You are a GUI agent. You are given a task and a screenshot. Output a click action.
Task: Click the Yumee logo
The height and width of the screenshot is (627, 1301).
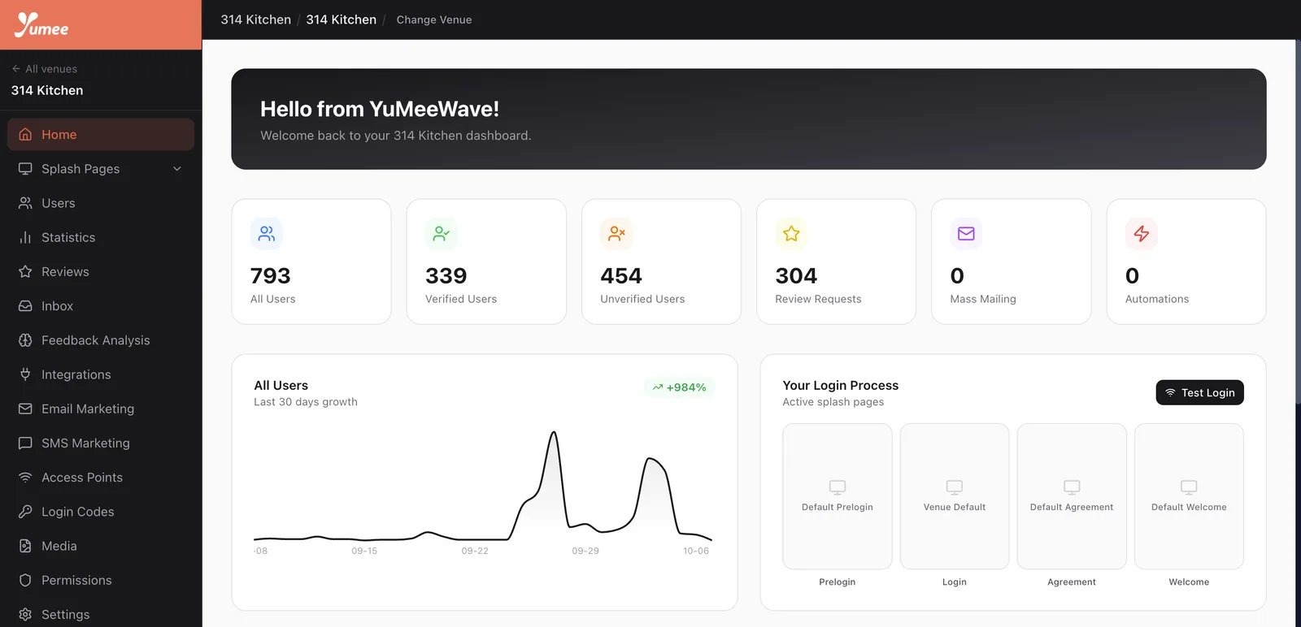pyautogui.click(x=41, y=25)
